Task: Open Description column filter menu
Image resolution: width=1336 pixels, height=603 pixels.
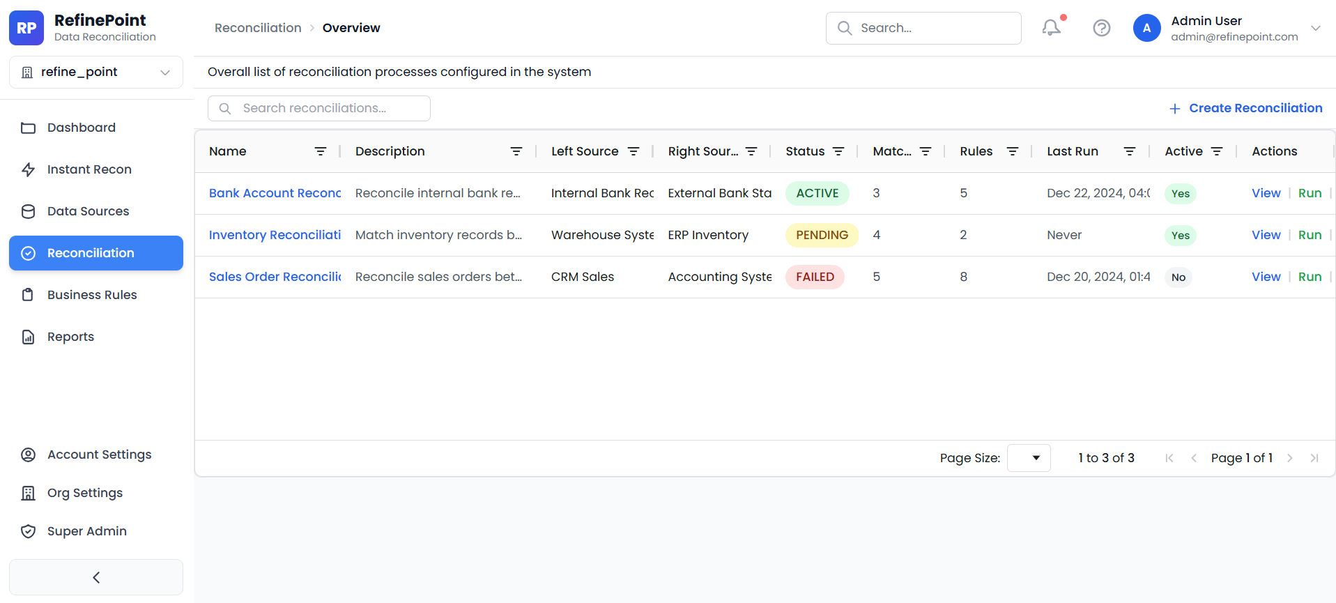Action: [x=516, y=151]
